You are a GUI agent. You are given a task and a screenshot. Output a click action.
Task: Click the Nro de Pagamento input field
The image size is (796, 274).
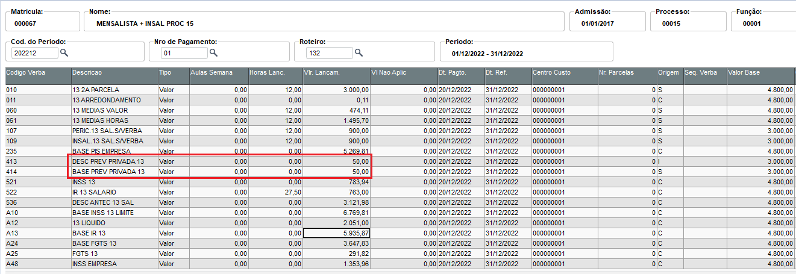pyautogui.click(x=184, y=53)
